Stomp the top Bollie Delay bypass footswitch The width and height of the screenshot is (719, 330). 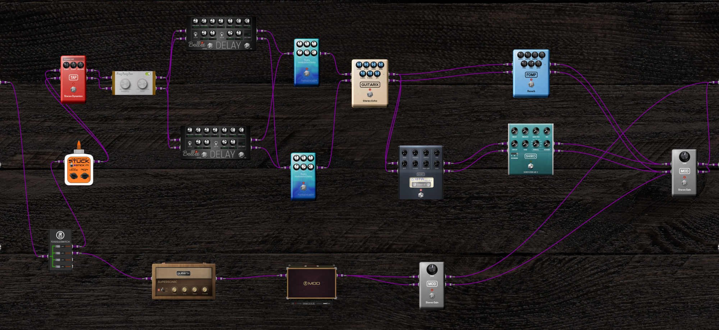210,46
